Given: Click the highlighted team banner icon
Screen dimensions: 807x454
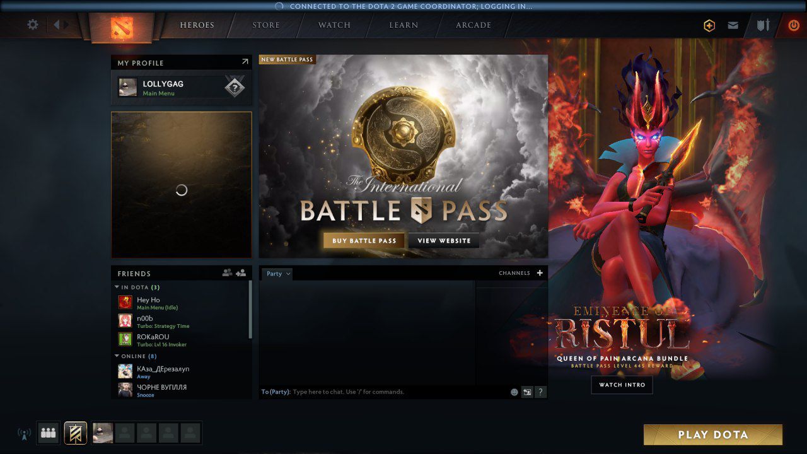Looking at the screenshot, I should point(76,433).
